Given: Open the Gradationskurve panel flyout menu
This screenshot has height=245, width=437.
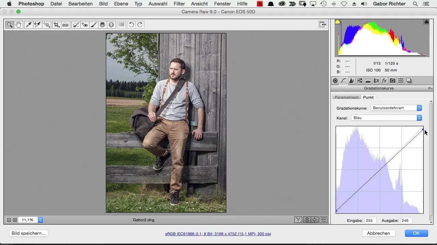Looking at the screenshot, I should click(x=430, y=88).
